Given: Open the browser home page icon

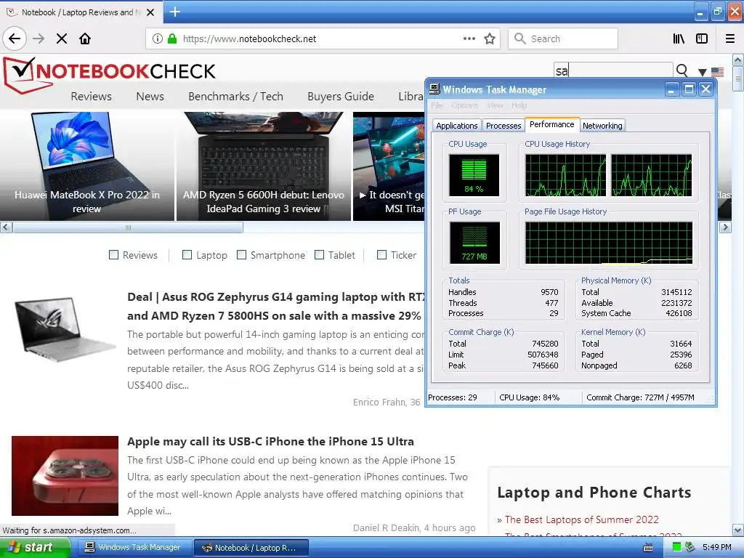Looking at the screenshot, I should pyautogui.click(x=85, y=39).
